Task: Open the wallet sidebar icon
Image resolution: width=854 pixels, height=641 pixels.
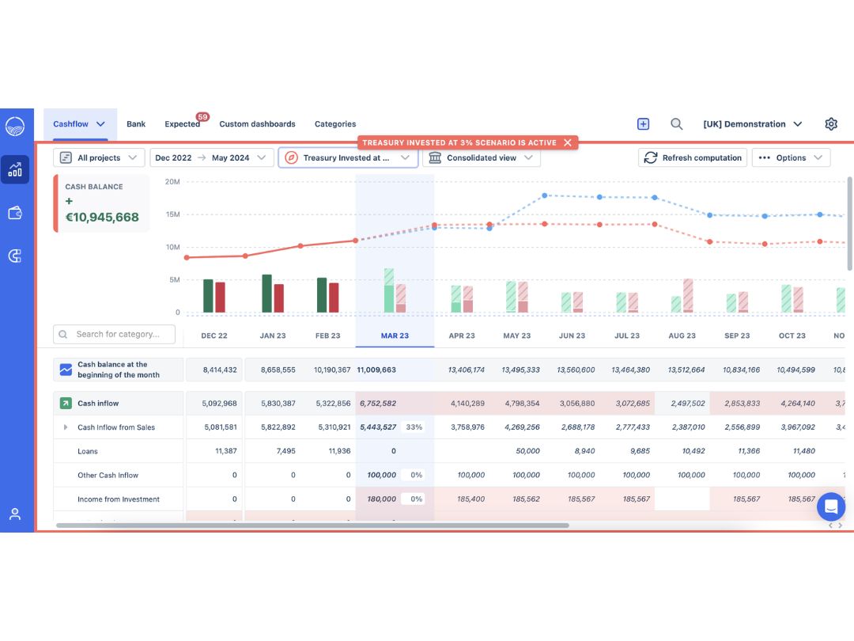Action: 15,213
